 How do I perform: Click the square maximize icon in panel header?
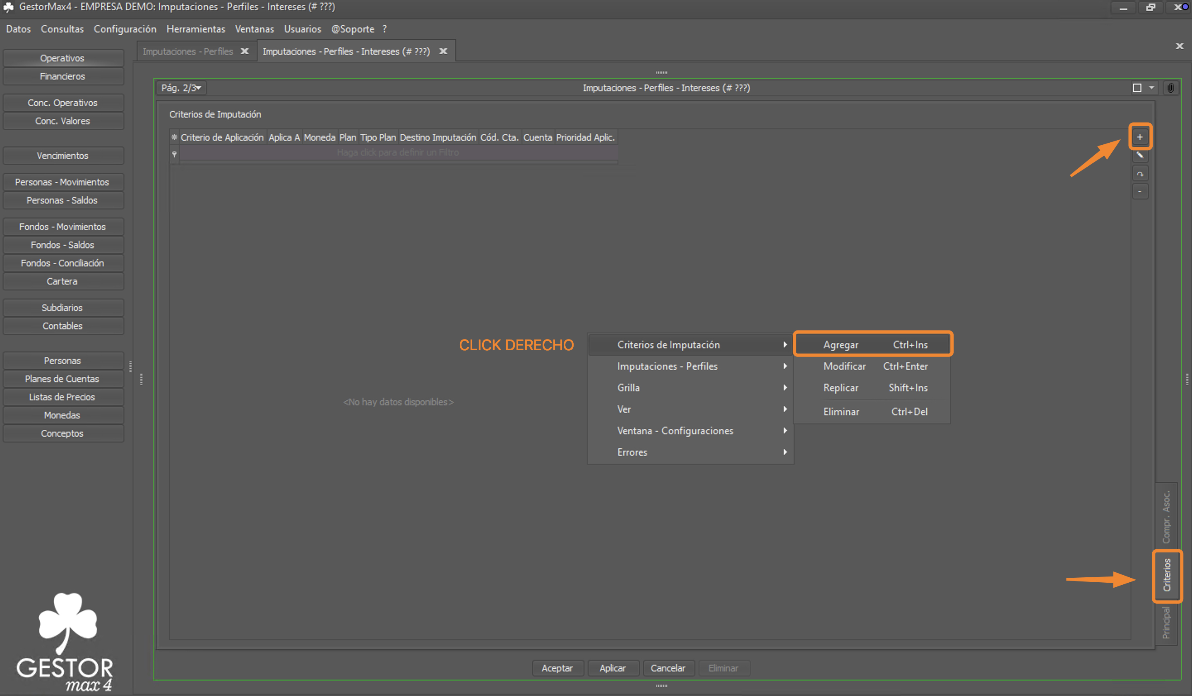click(1137, 88)
